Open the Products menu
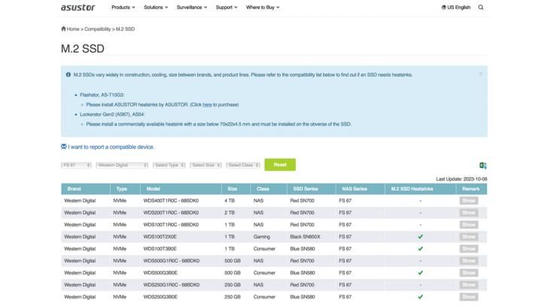Screen dimensions: 548x308 coord(123,8)
